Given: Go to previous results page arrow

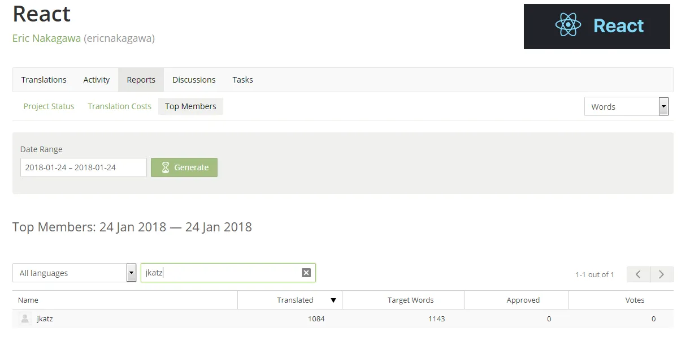Looking at the screenshot, I should coord(638,274).
